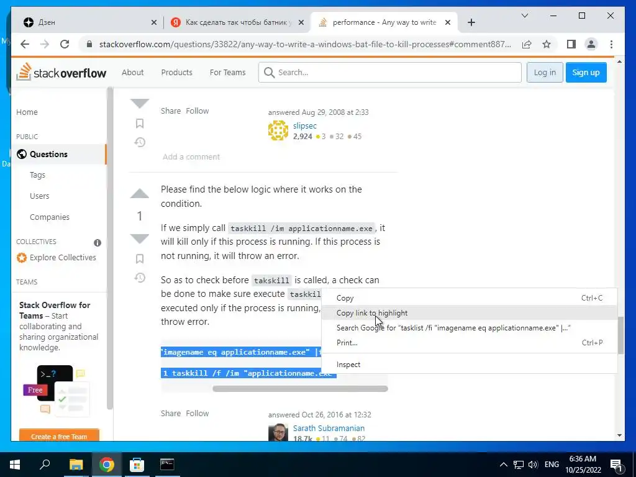The image size is (636, 477).
Task: Downvote the 'Please find the below logic' answer
Action: pyautogui.click(x=140, y=238)
